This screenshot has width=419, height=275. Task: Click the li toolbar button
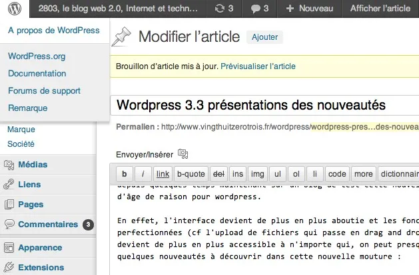click(x=315, y=174)
